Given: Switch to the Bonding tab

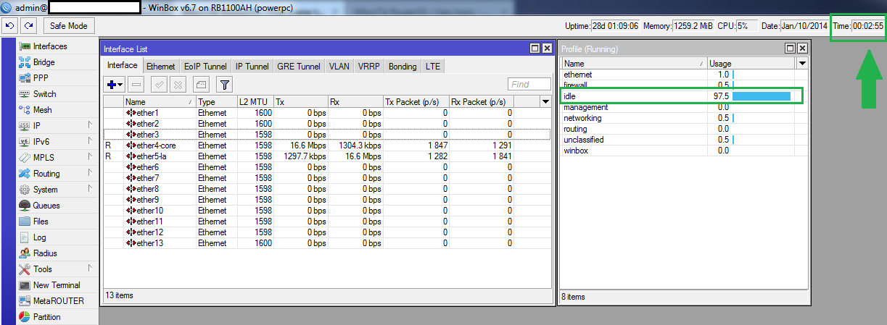Looking at the screenshot, I should click(x=402, y=66).
